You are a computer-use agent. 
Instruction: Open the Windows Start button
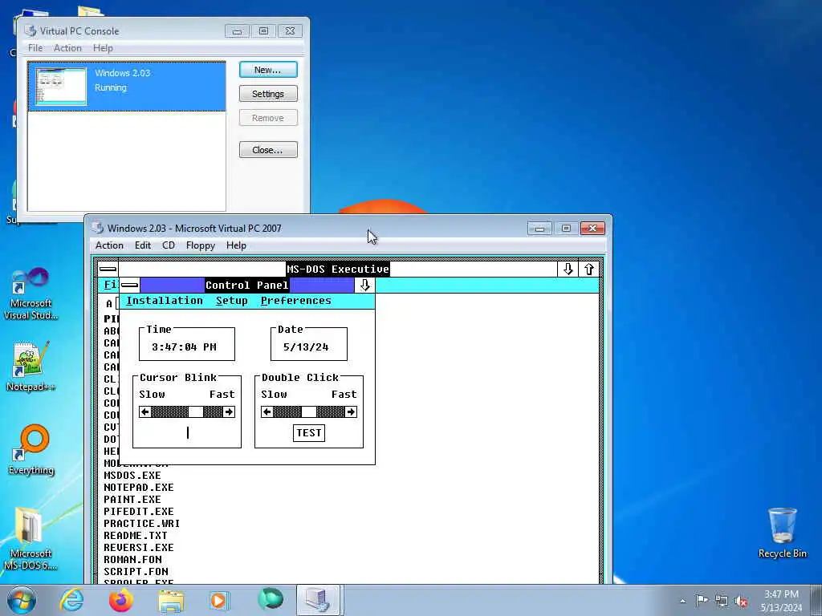click(22, 600)
